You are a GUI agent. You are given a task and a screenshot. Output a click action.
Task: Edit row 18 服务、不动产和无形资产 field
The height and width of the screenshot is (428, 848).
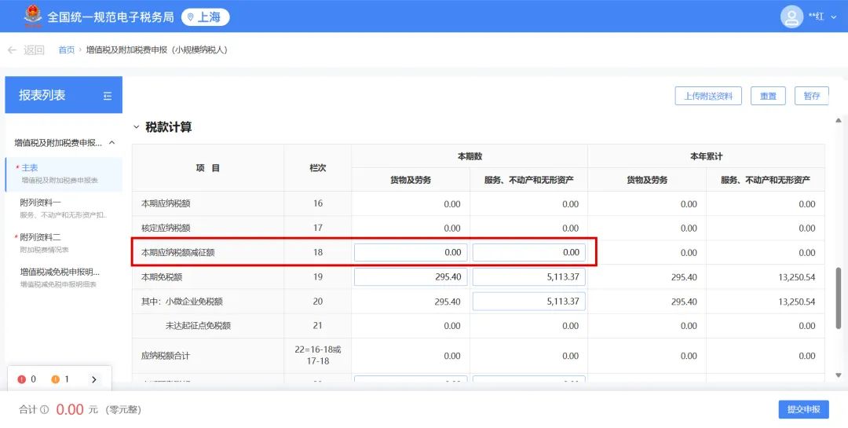[x=529, y=252]
